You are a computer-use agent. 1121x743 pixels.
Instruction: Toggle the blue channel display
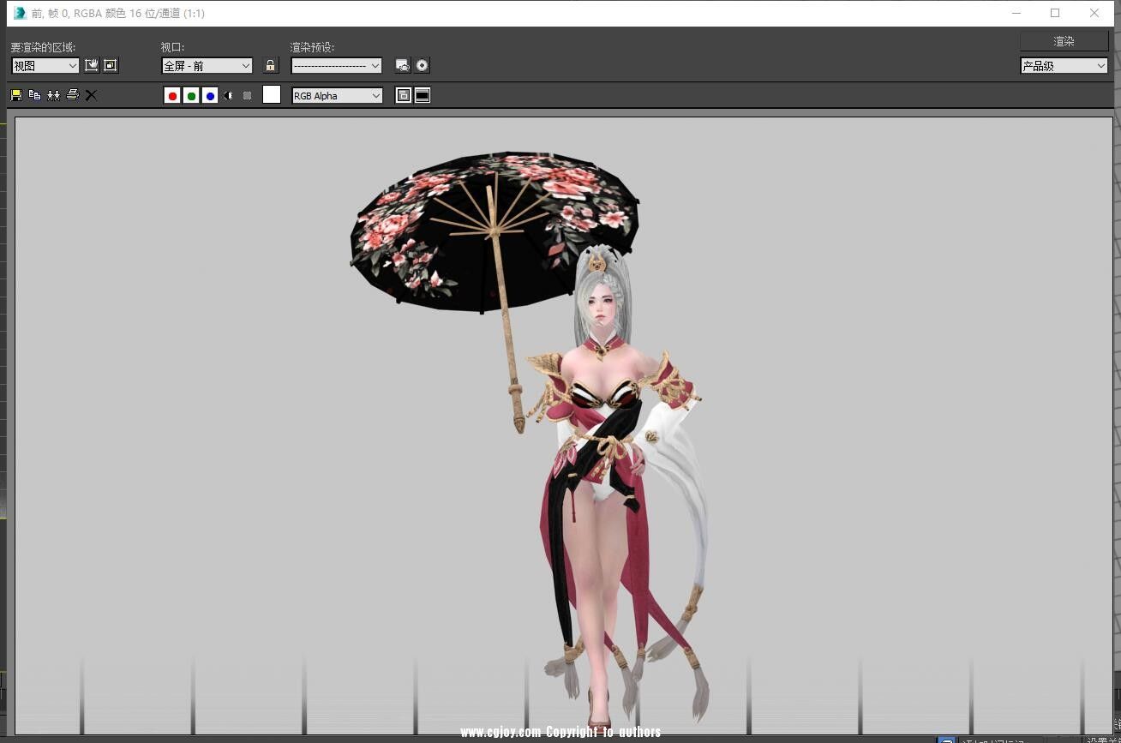tap(210, 95)
